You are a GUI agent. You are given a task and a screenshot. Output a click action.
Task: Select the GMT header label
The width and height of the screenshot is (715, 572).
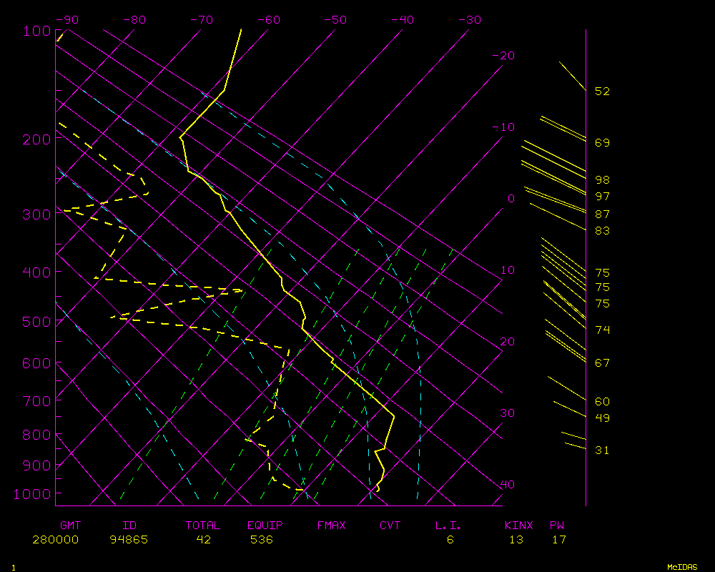[x=70, y=526]
